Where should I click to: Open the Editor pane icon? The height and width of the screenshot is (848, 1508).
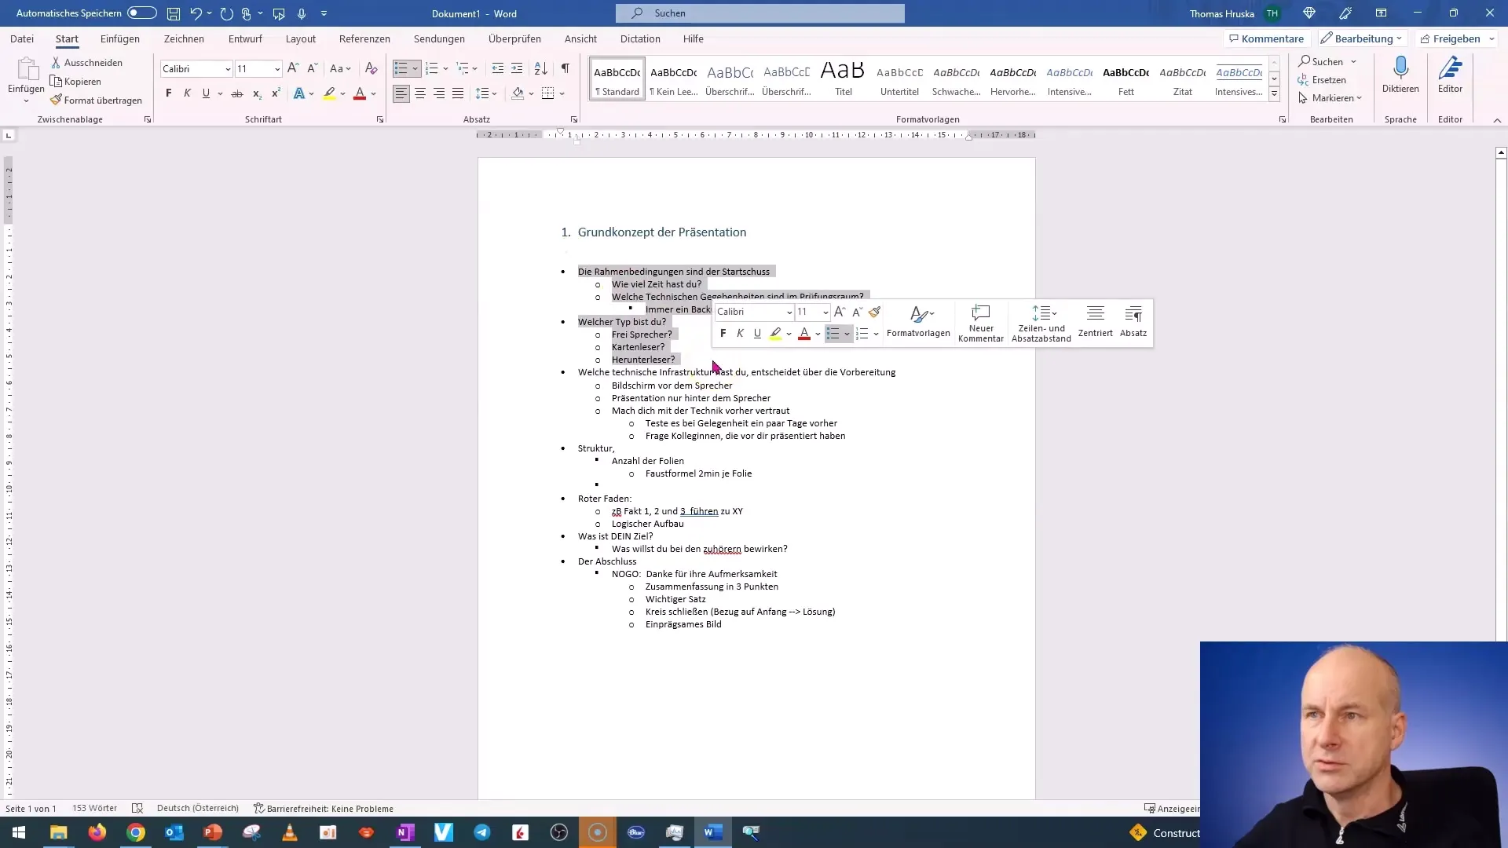1450,68
